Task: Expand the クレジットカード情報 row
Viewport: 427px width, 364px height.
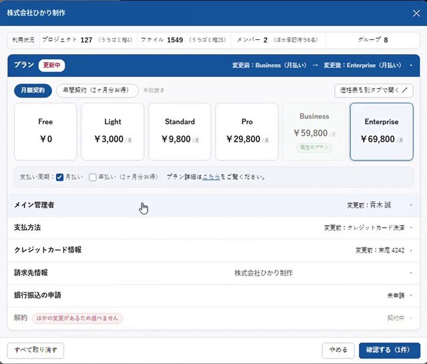Action: click(213, 251)
